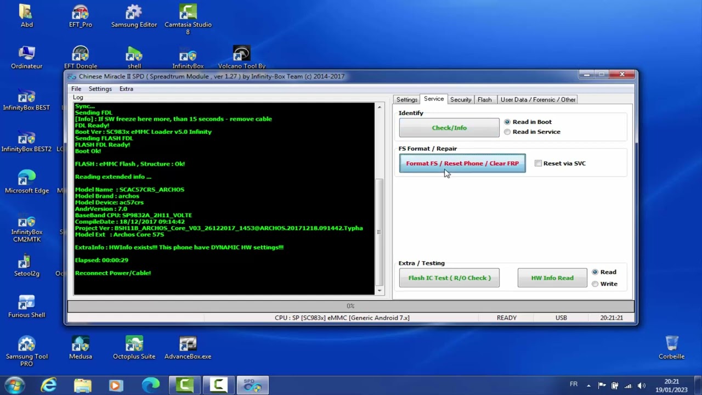Click Format FS / Reset Phone / Clear FRP
This screenshot has width=702, height=395.
[462, 163]
